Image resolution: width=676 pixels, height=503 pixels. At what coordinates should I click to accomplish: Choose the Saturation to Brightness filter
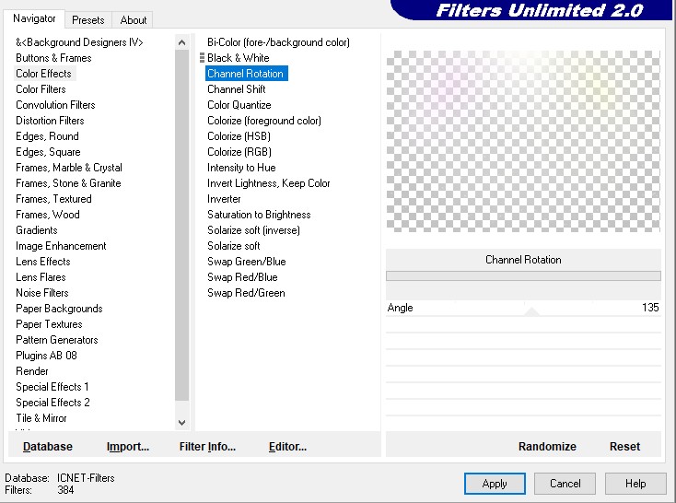259,215
